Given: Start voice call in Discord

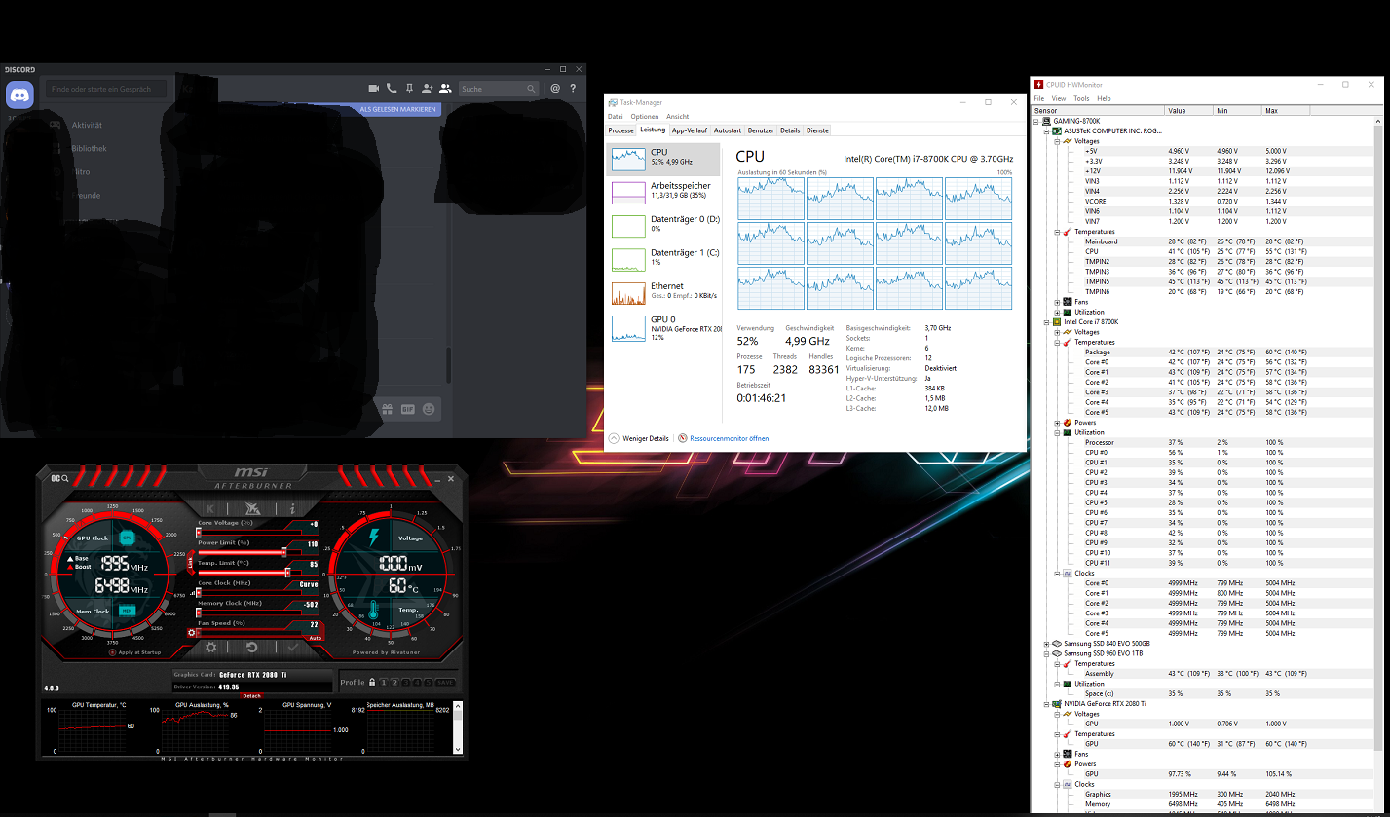Looking at the screenshot, I should 392,89.
